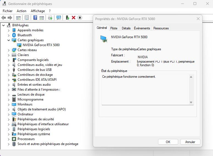Click device status scrollbar down arrow
This screenshot has height=156, width=213.
(191, 102)
